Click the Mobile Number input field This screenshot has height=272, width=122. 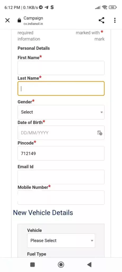[61, 198]
